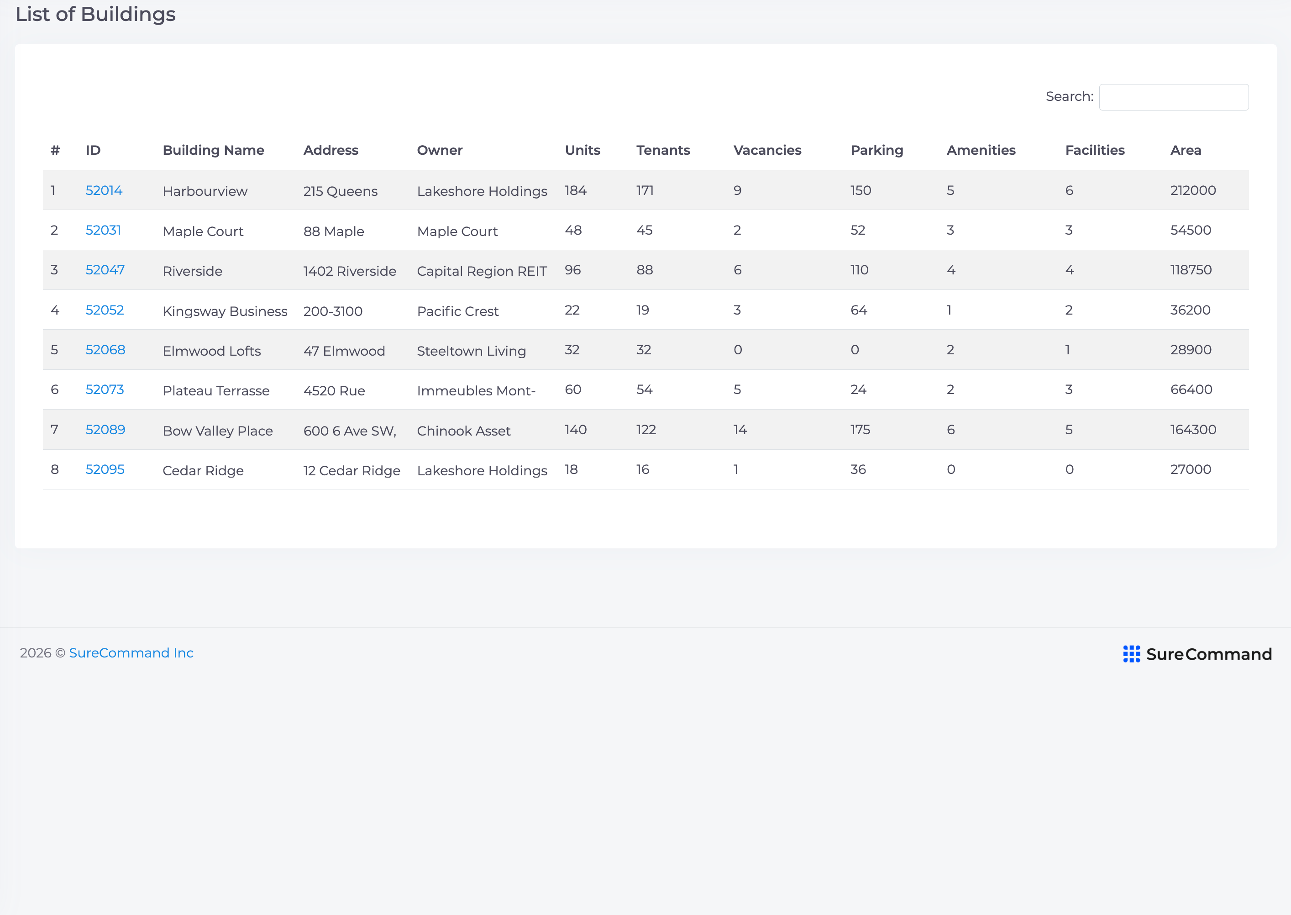This screenshot has height=915, width=1291.
Task: Sort by Building Name column header
Action: pos(214,150)
